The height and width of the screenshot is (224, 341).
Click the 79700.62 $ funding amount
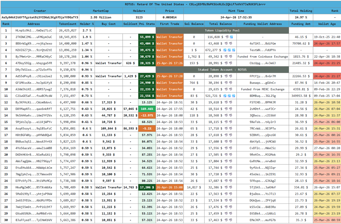pos(301,44)
